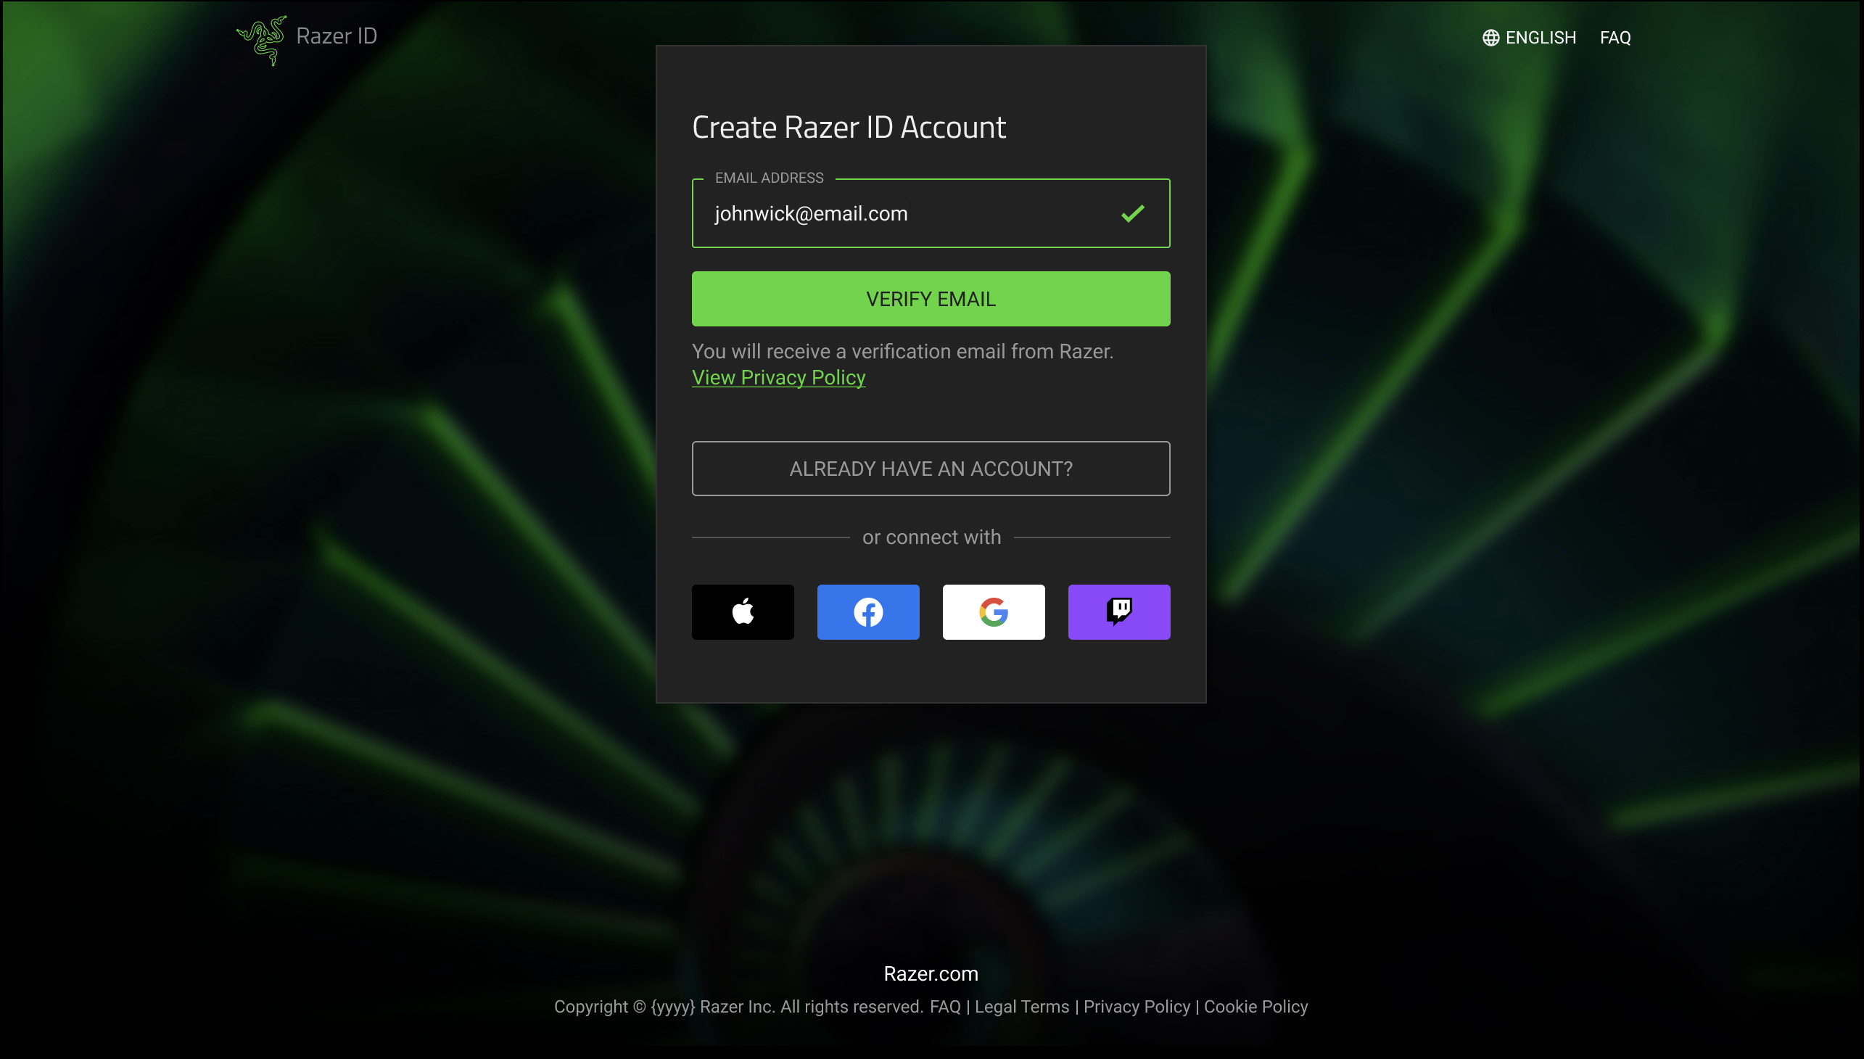This screenshot has height=1059, width=1864.
Task: Connect using the Google icon button
Action: (x=994, y=611)
